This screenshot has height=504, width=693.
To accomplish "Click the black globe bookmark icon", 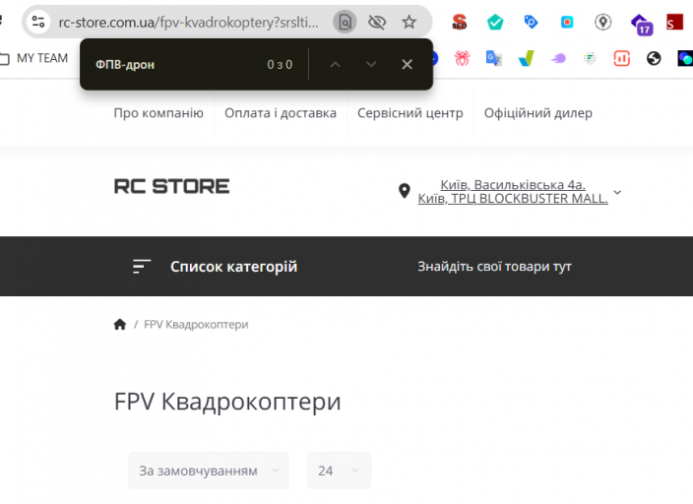I will (654, 58).
